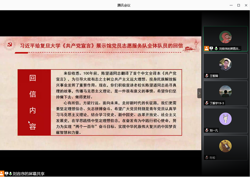Viewport: 250px width, 177px height.
Task: Select 陈毅's avatar tile
Action: (x=225, y=146)
